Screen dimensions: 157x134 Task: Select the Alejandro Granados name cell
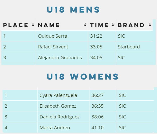62,57
